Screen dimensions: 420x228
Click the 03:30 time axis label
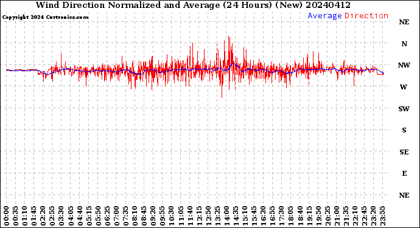pos(61,216)
